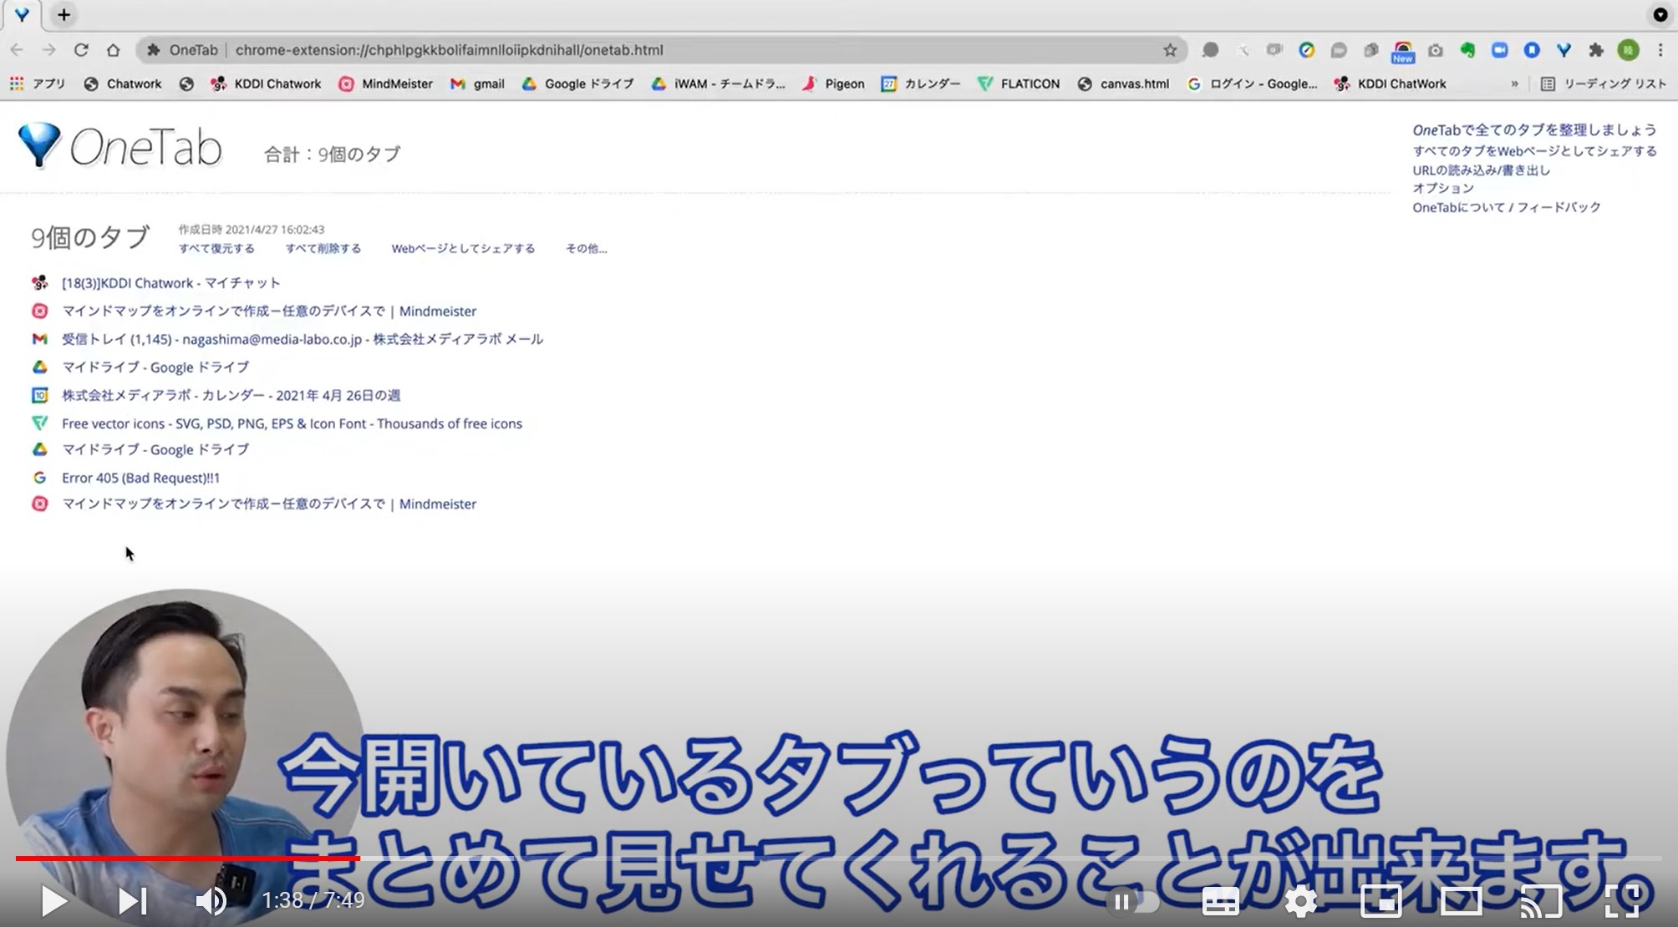The width and height of the screenshot is (1678, 927).
Task: Click the OneTab funnel extension icon in toolbar
Action: pyautogui.click(x=1564, y=50)
